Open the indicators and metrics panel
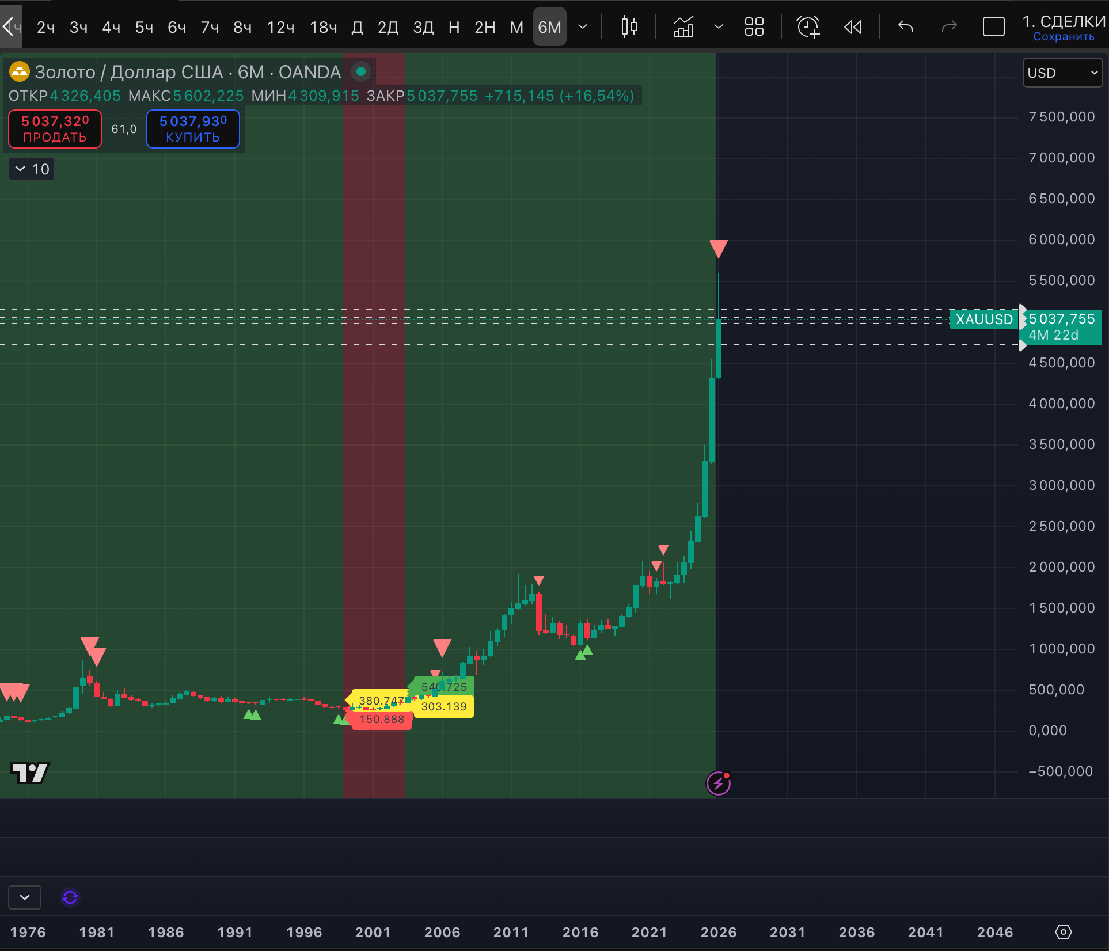Screen dimensions: 1109x951 (x=683, y=27)
